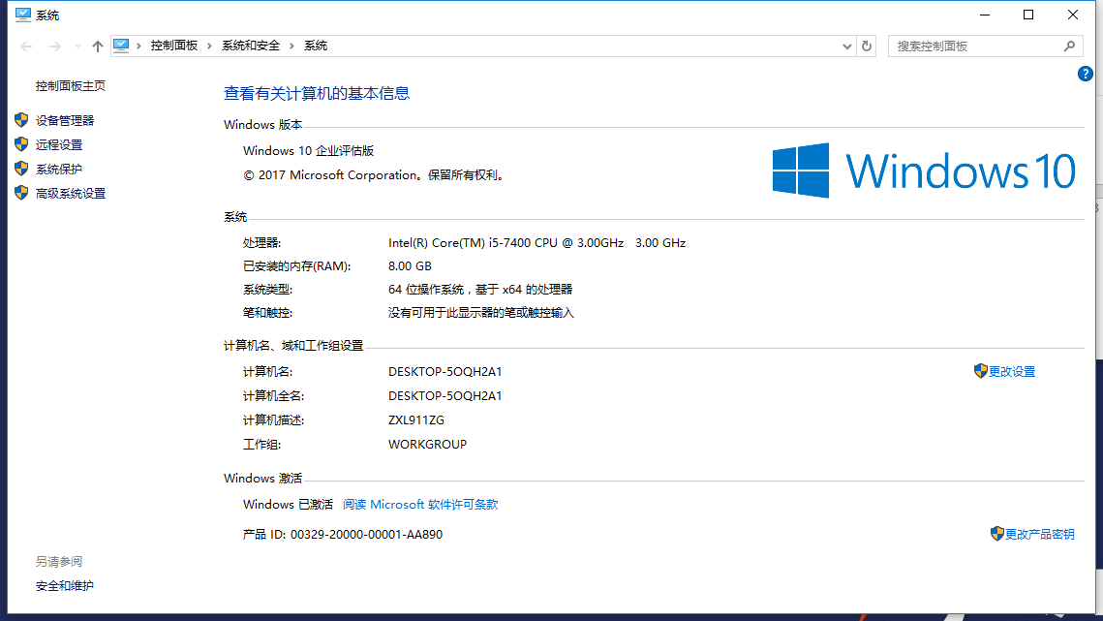The width and height of the screenshot is (1103, 621).
Task: Minimize the 系统 window
Action: 985,15
